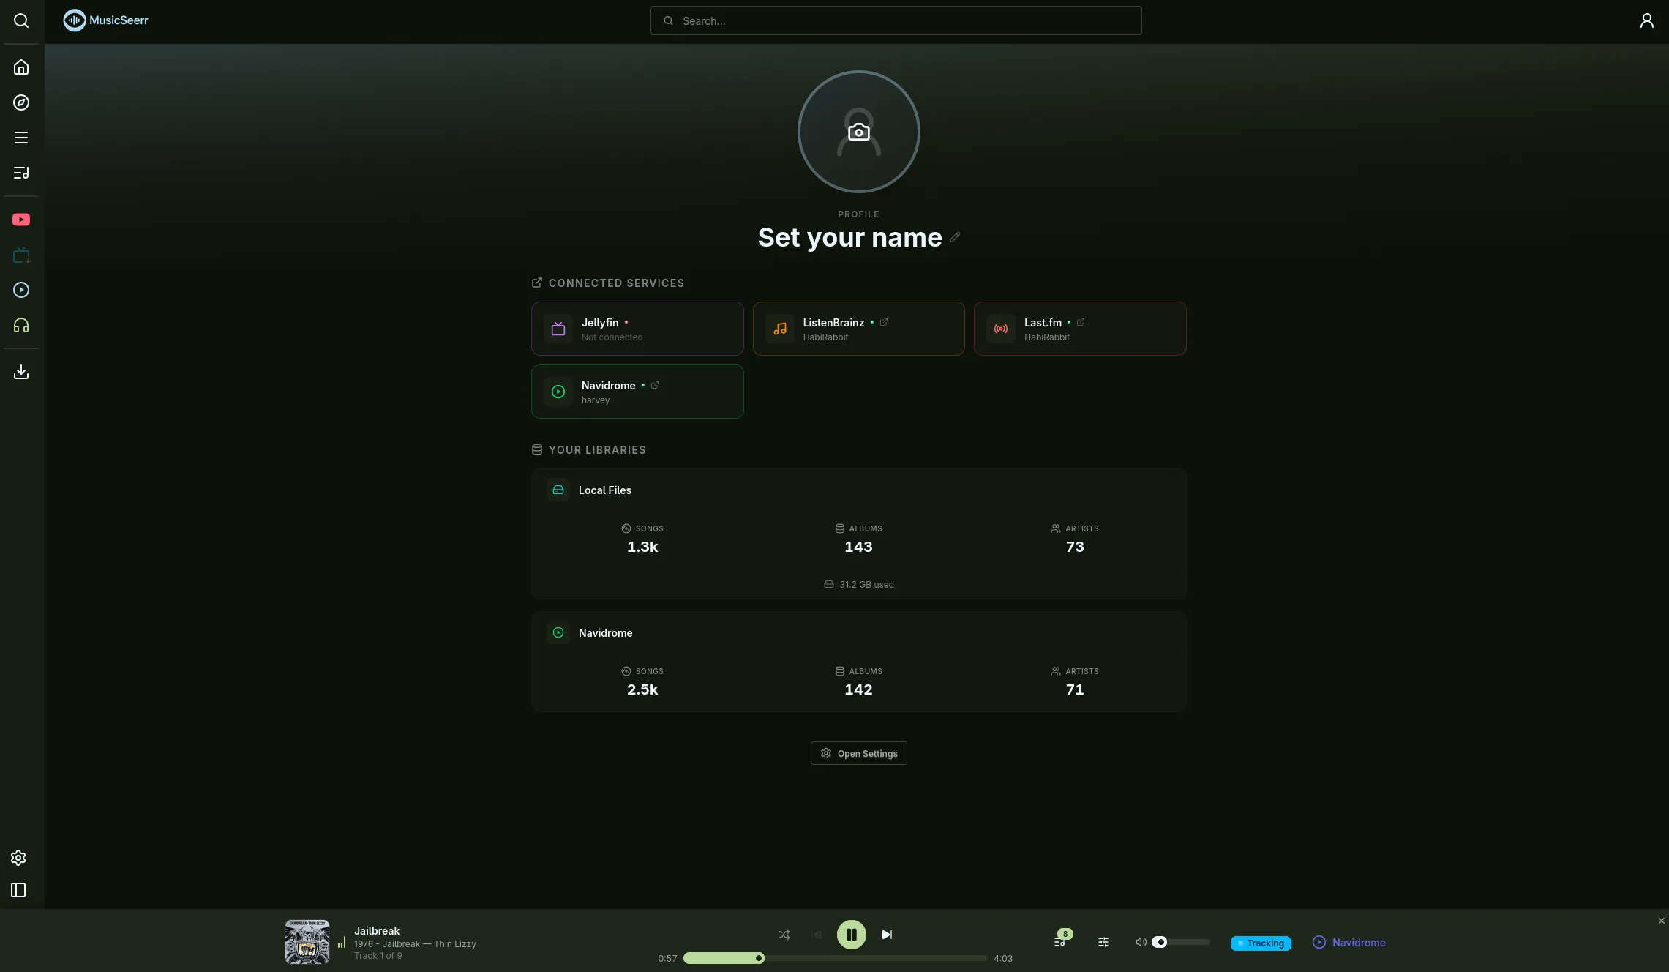Image resolution: width=1669 pixels, height=972 pixels.
Task: Open the downloads icon in the sidebar
Action: click(21, 371)
